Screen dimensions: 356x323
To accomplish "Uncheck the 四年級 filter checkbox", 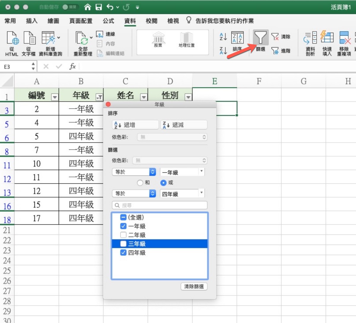I will (x=123, y=253).
